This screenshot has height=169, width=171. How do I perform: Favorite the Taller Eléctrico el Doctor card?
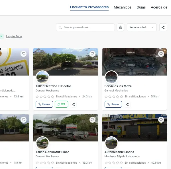92,54
